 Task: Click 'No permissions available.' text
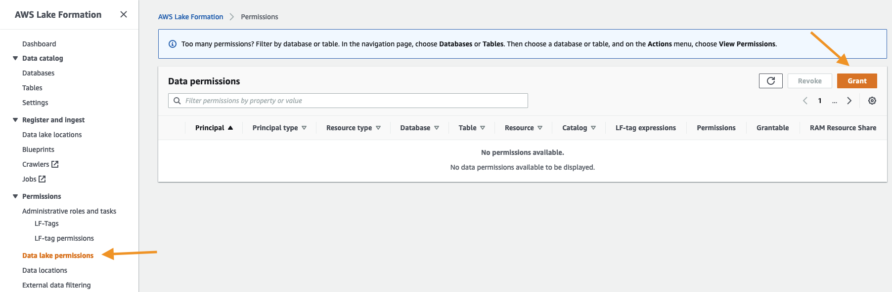pyautogui.click(x=523, y=152)
